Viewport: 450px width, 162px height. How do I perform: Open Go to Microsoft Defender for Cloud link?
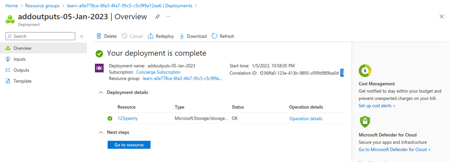point(394,149)
